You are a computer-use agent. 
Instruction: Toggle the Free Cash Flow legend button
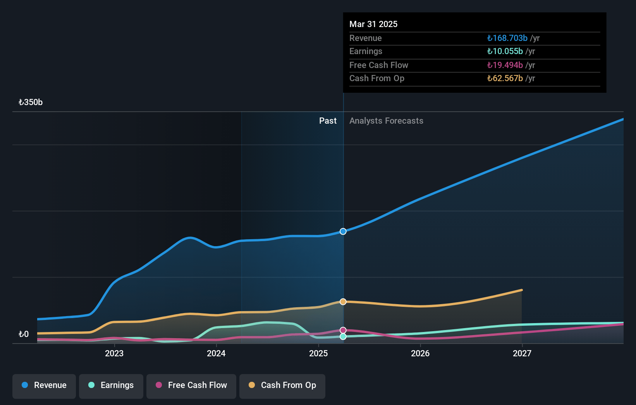coord(191,386)
